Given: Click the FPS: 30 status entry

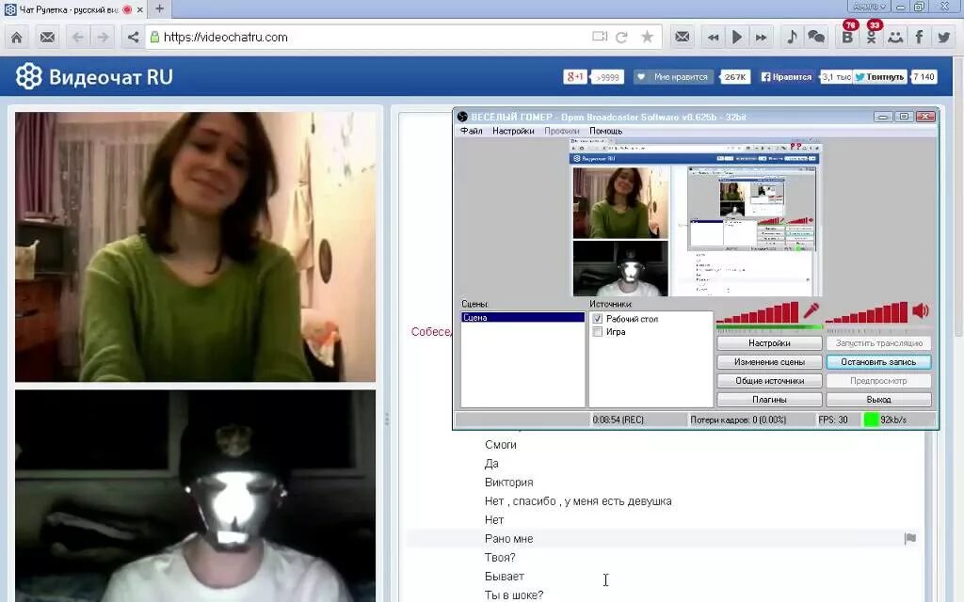Looking at the screenshot, I should point(832,420).
